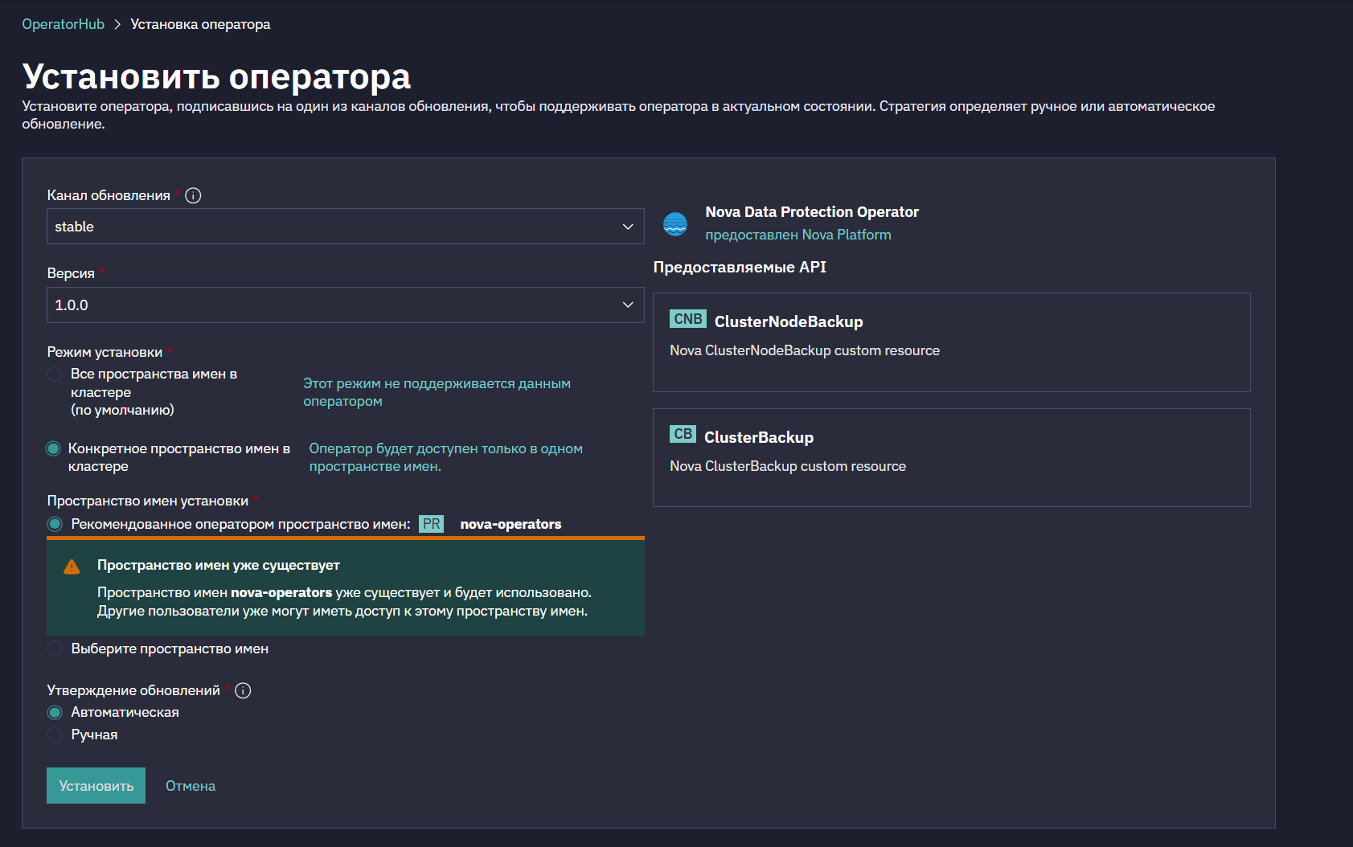Click 'Nova ClusterNodeBackup custom resource' description
This screenshot has height=847, width=1353.
pyautogui.click(x=805, y=350)
